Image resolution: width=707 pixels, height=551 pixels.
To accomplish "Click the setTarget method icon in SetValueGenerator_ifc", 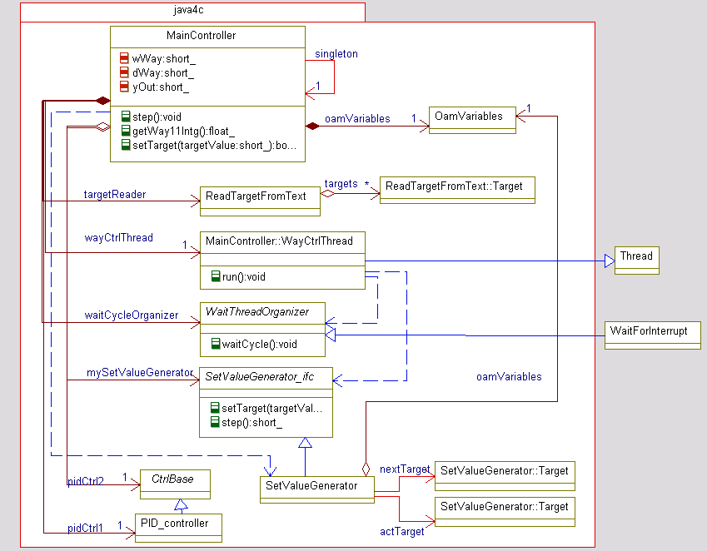I will click(215, 408).
